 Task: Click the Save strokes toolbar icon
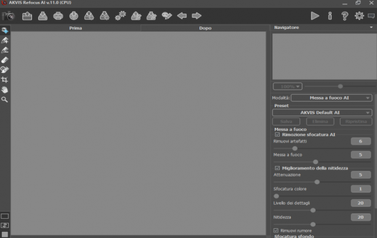tap(152, 16)
